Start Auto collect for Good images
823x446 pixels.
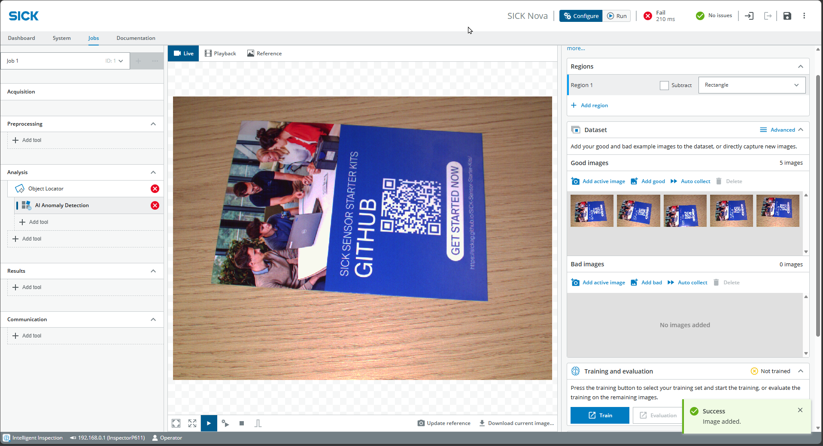(690, 181)
